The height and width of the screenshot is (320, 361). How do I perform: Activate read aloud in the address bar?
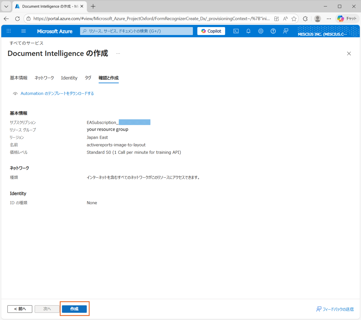285,18
